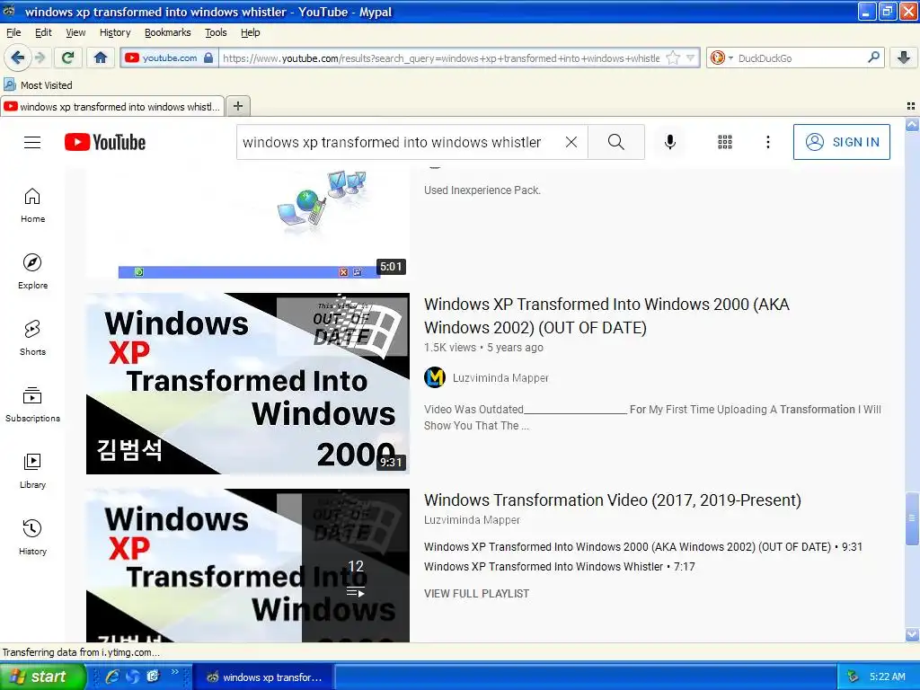This screenshot has width=920, height=690.
Task: Open Library in the sidebar
Action: [32, 471]
